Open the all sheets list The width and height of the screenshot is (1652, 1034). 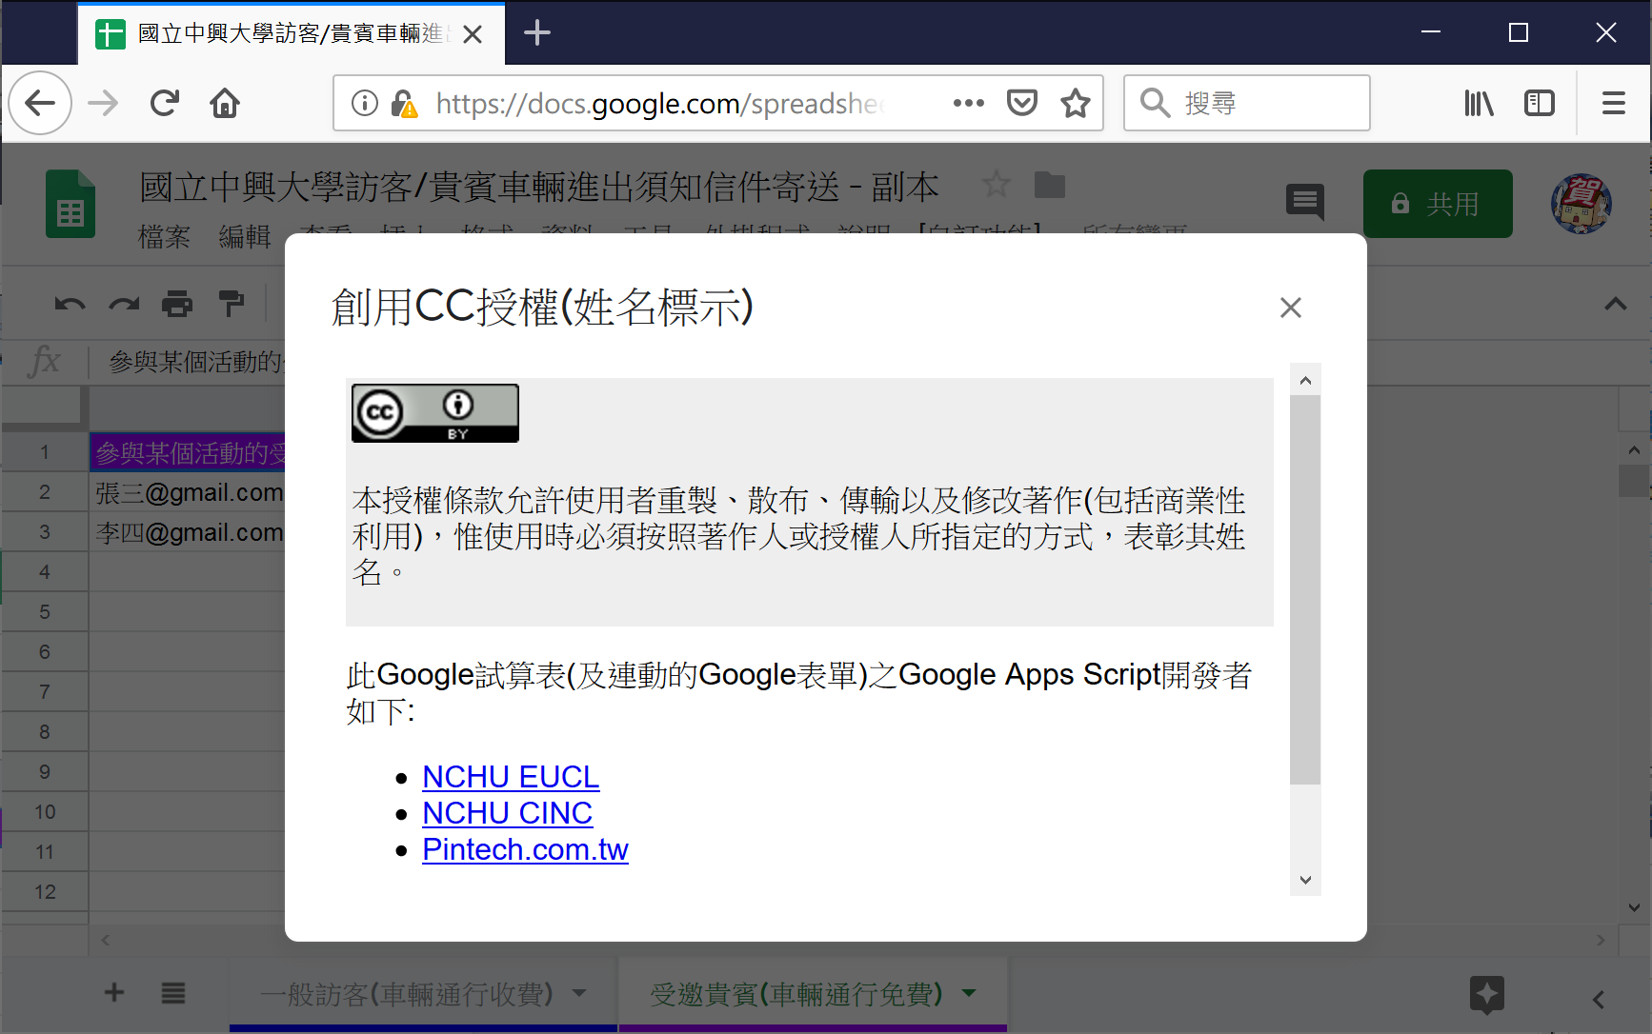coord(173,993)
